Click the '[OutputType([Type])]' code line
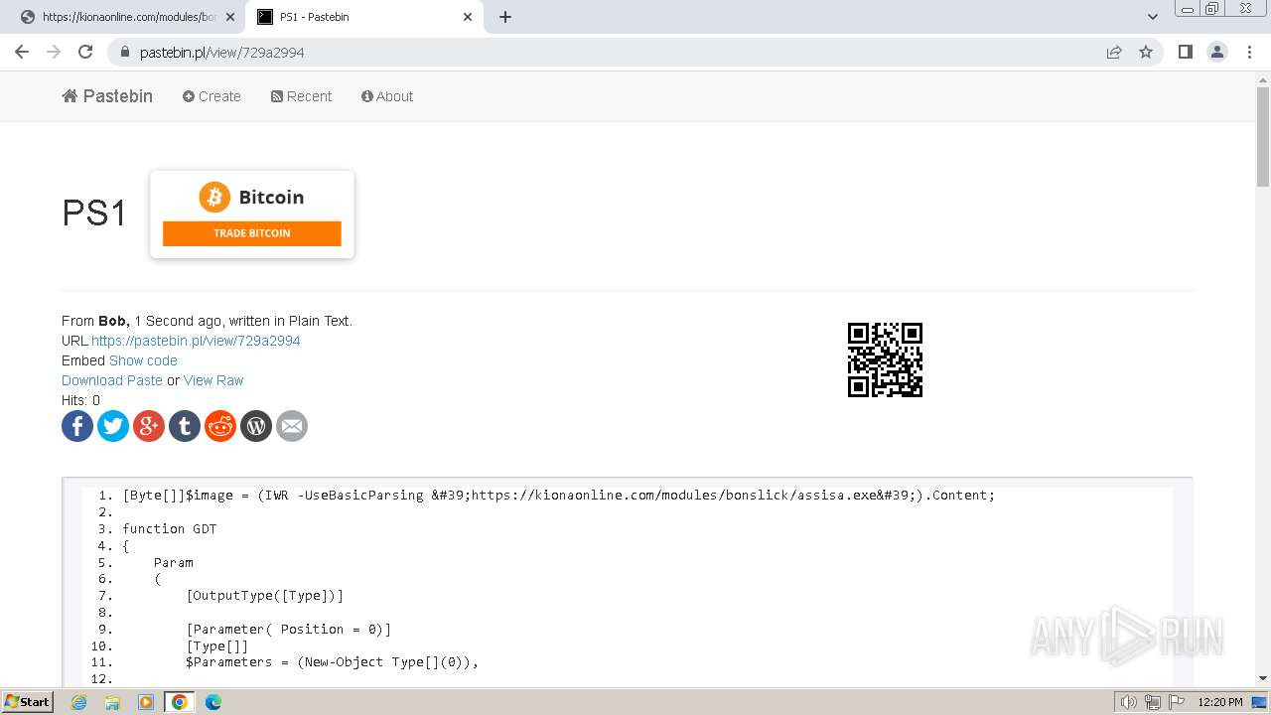 coord(264,596)
